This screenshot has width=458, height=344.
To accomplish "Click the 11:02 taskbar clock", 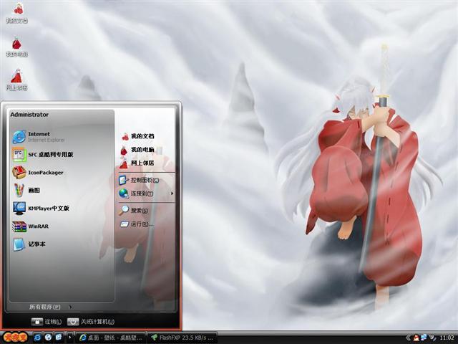I will (x=447, y=338).
